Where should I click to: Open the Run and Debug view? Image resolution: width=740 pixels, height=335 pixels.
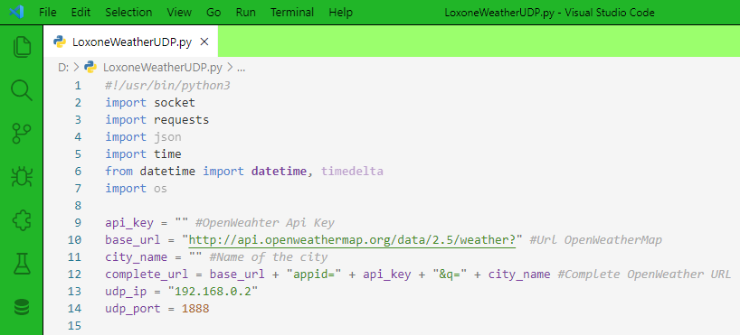pos(22,177)
